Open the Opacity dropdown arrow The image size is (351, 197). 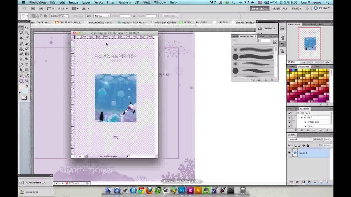click(331, 139)
